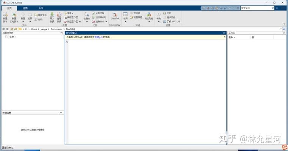Switch to the 绘图 (Plots) tab
The height and width of the screenshot is (151, 288).
tap(25, 8)
